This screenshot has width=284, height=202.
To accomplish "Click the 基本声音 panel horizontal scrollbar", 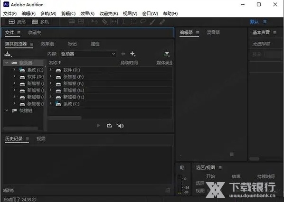I will pos(254,159).
